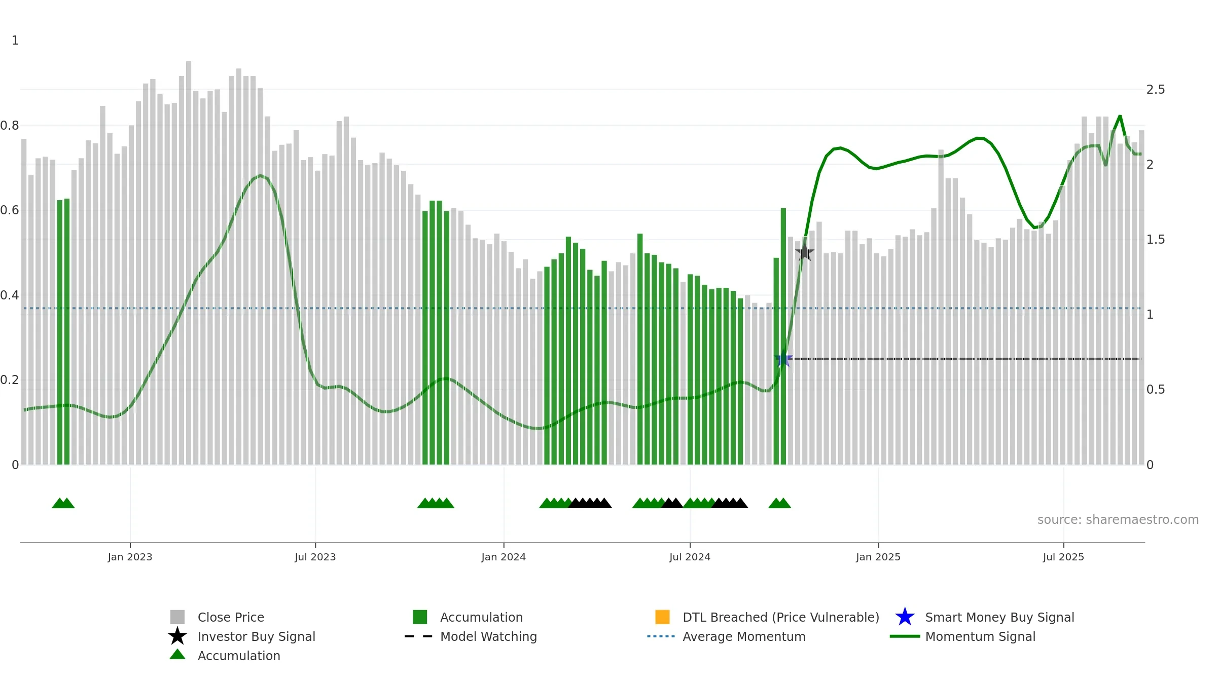Click the blue Smart Money Buy Signal legend star

tap(905, 617)
